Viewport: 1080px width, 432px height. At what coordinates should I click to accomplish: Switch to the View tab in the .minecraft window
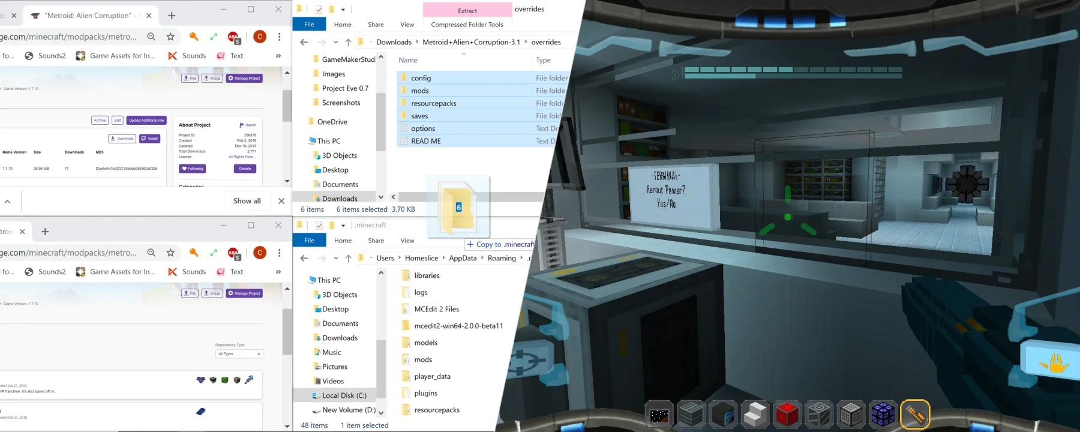tap(407, 241)
